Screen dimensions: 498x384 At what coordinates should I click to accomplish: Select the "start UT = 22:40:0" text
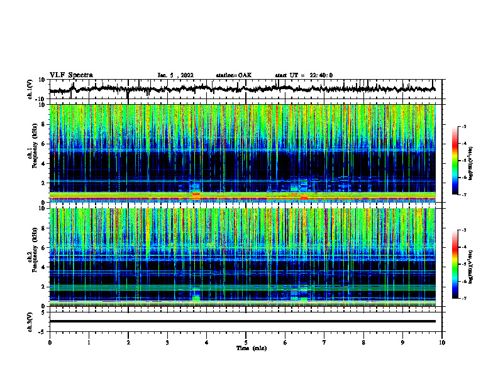(x=304, y=75)
